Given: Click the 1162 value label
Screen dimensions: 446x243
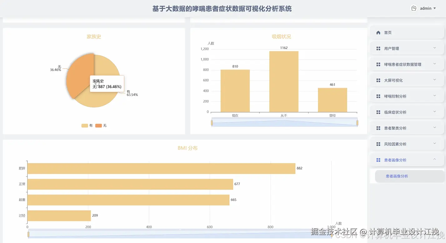Looking at the screenshot, I should coord(284,48).
